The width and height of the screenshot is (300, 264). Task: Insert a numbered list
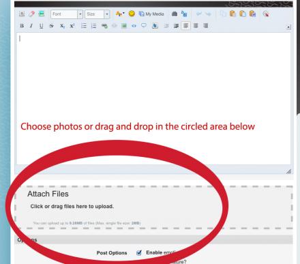click(93, 26)
